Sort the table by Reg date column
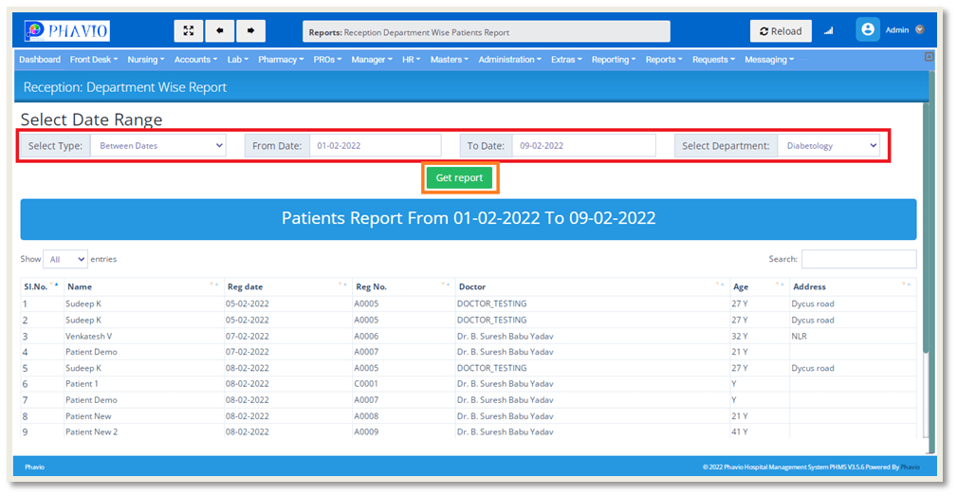The width and height of the screenshot is (957, 496). (343, 285)
